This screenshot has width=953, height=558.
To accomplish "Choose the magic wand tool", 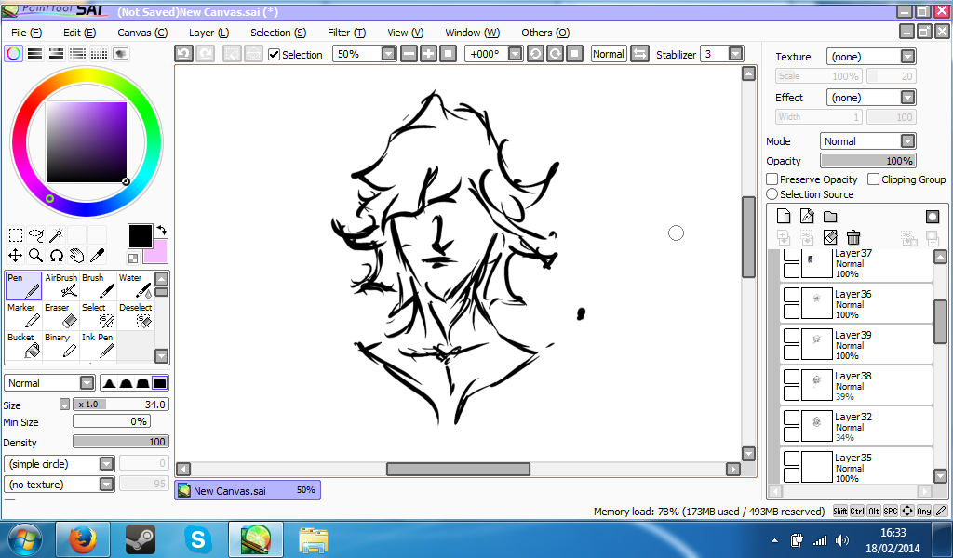I will (x=57, y=235).
